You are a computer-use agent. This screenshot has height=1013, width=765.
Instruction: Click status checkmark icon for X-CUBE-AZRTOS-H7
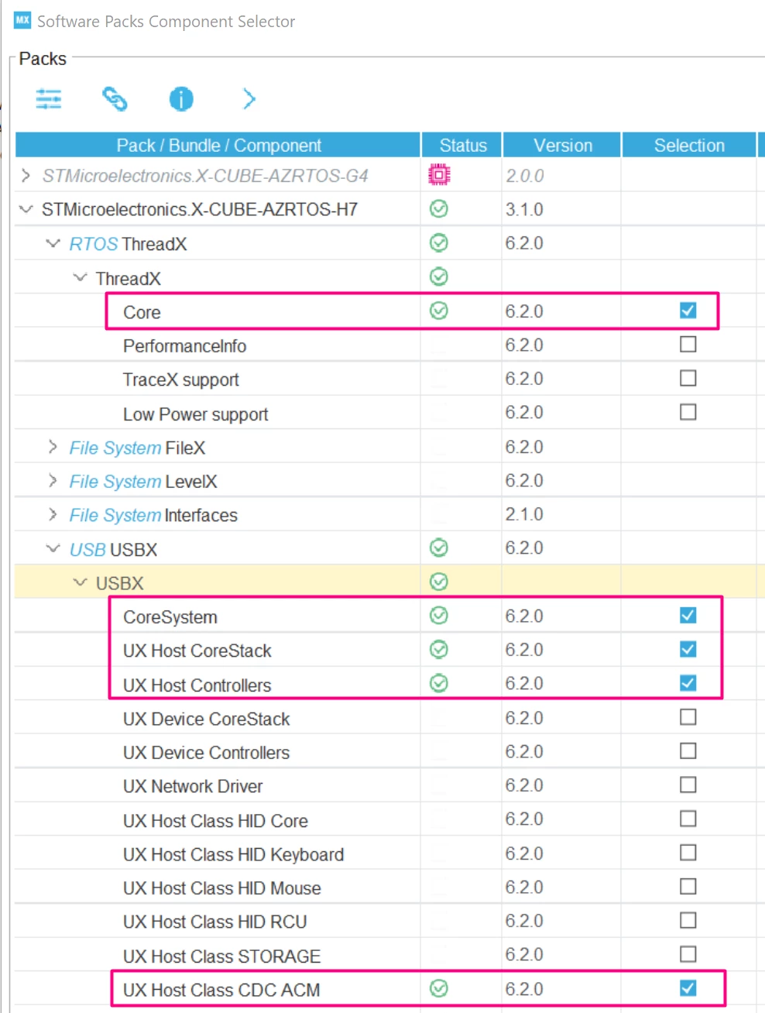[439, 209]
